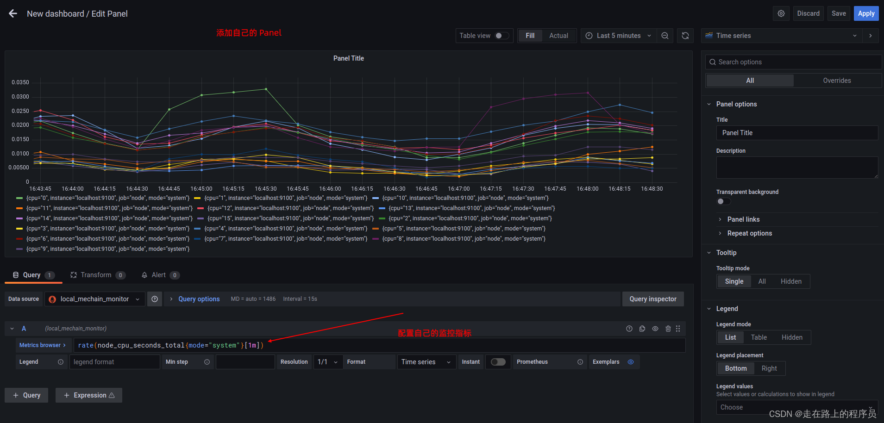The height and width of the screenshot is (423, 884).
Task: Click the Apply button
Action: [865, 13]
